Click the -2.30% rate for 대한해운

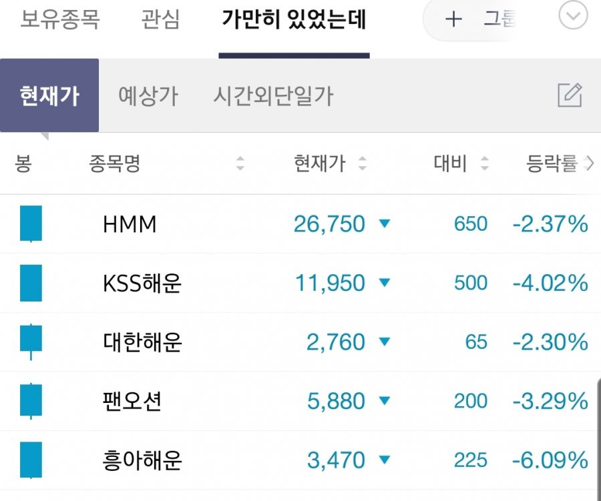click(x=550, y=342)
